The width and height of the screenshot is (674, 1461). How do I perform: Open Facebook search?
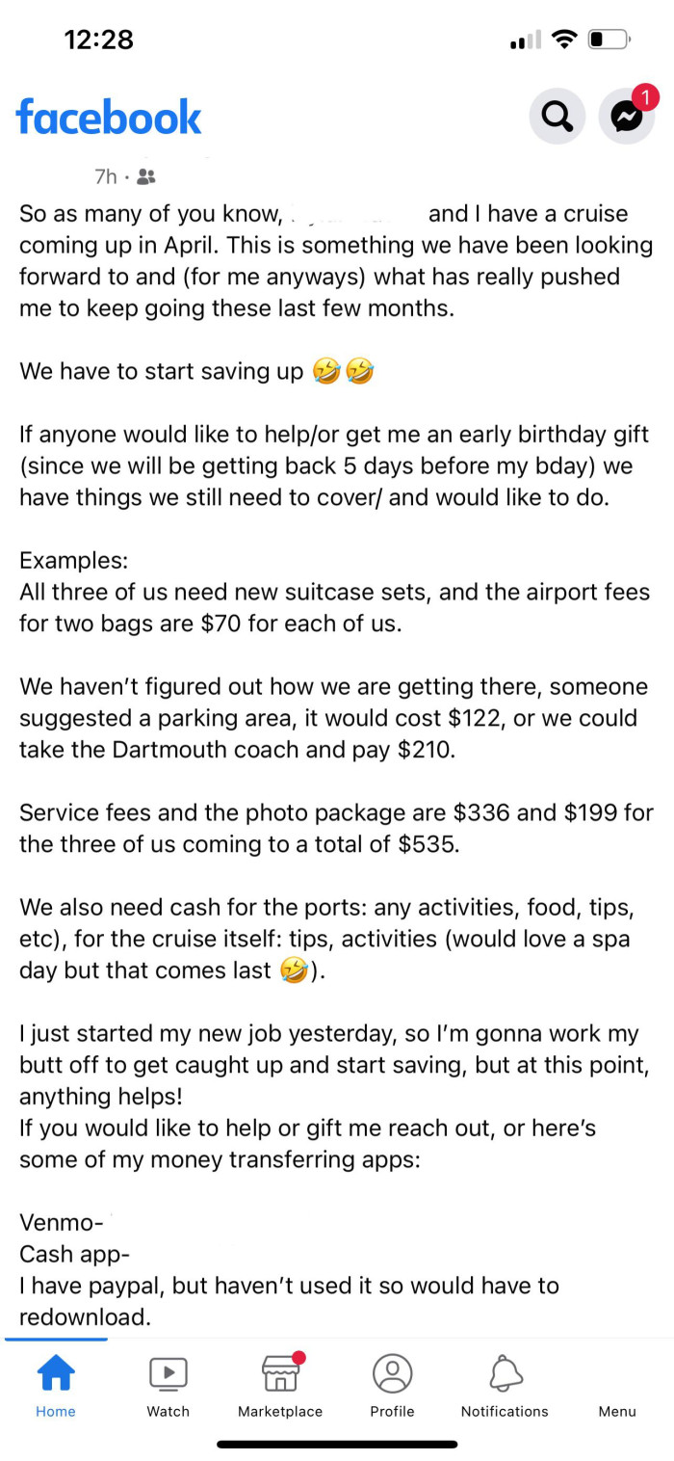(557, 117)
